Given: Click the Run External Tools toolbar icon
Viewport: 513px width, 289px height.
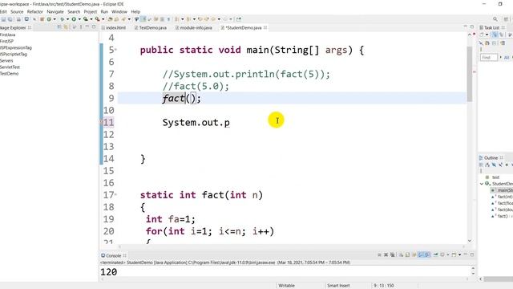Looking at the screenshot, I should point(97,19).
